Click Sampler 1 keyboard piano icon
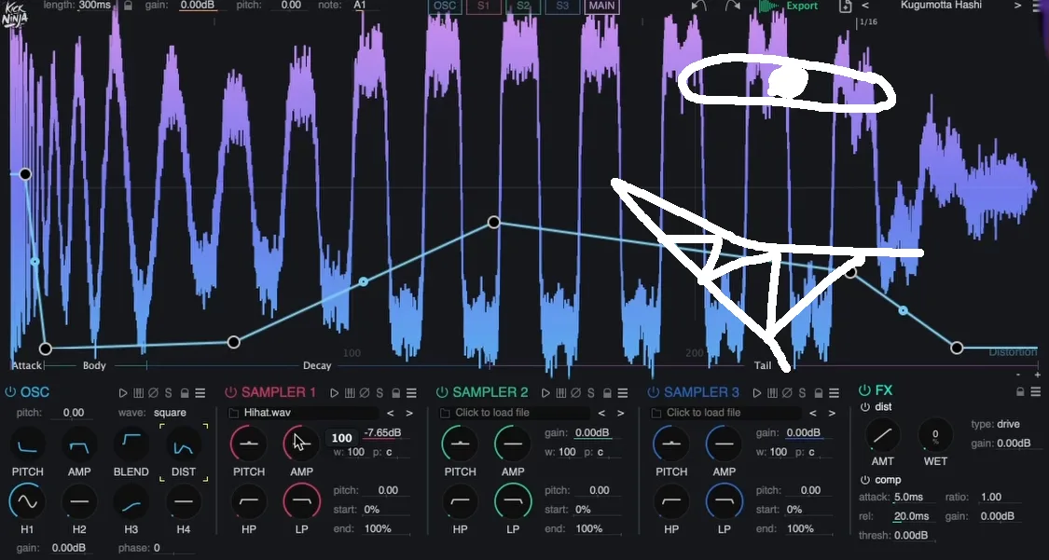 350,393
